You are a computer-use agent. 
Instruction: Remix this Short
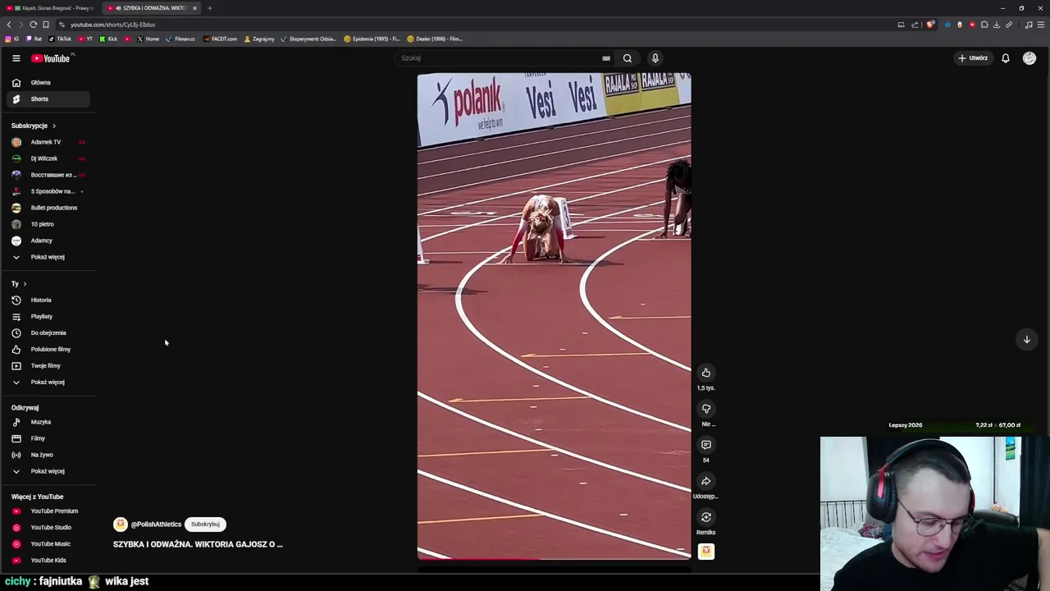tap(705, 517)
